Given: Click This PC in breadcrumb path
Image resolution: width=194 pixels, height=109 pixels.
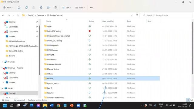Looking at the screenshot, I should 31,15.
